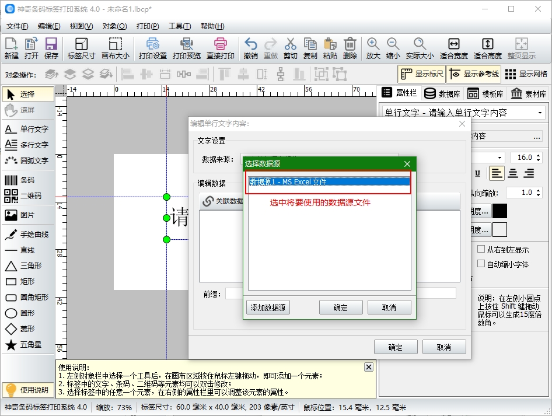
Task: Click the add data source (添加数据源) button
Action: [x=268, y=307]
